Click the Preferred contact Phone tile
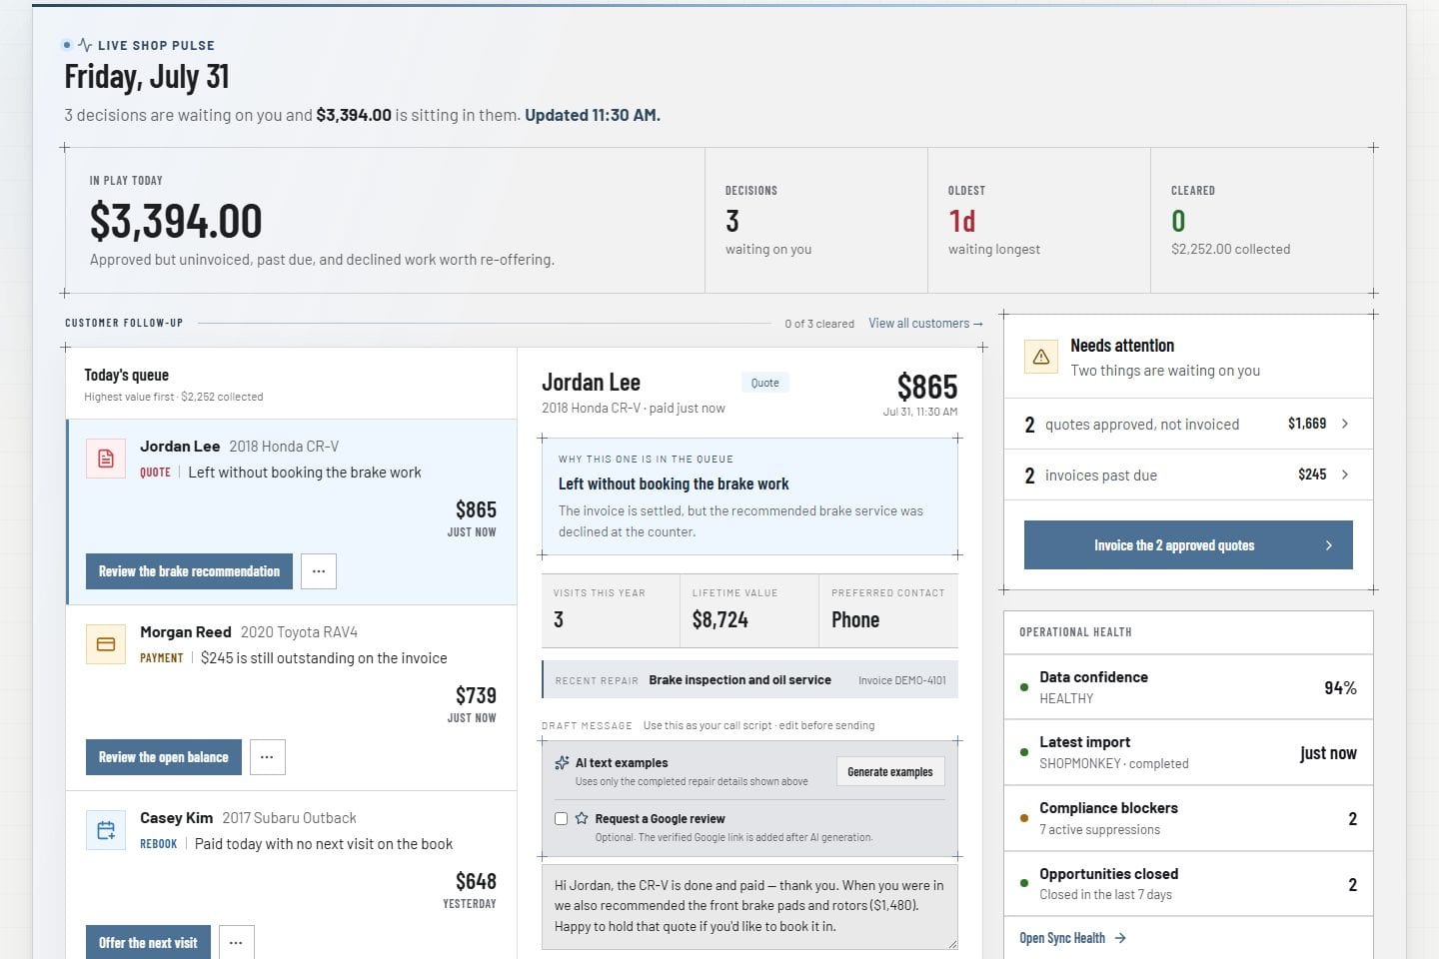The image size is (1439, 959). 888,610
